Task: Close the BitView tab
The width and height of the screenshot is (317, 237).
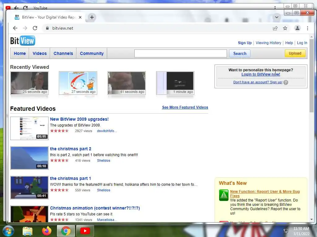Action: coord(80,17)
